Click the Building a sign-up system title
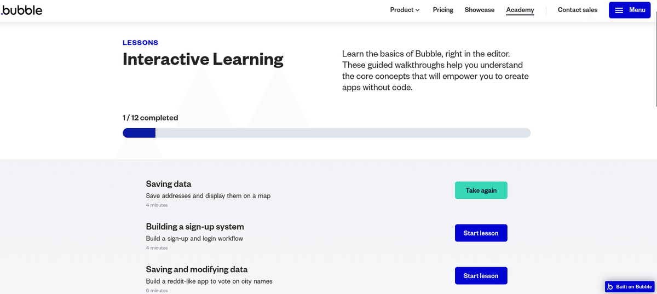 (x=195, y=227)
